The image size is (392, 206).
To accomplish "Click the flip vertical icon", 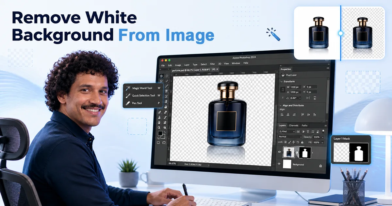I will [315, 98].
